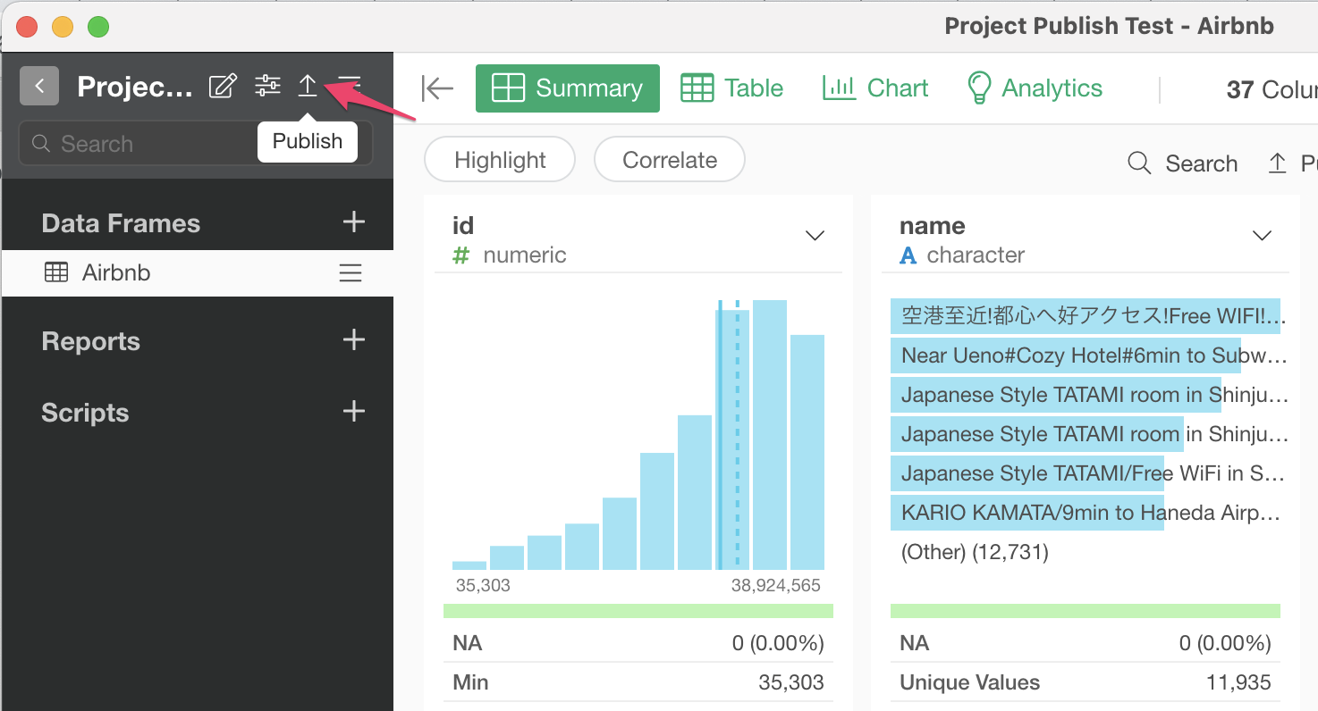Open the Airbnb data frame menu

click(351, 273)
